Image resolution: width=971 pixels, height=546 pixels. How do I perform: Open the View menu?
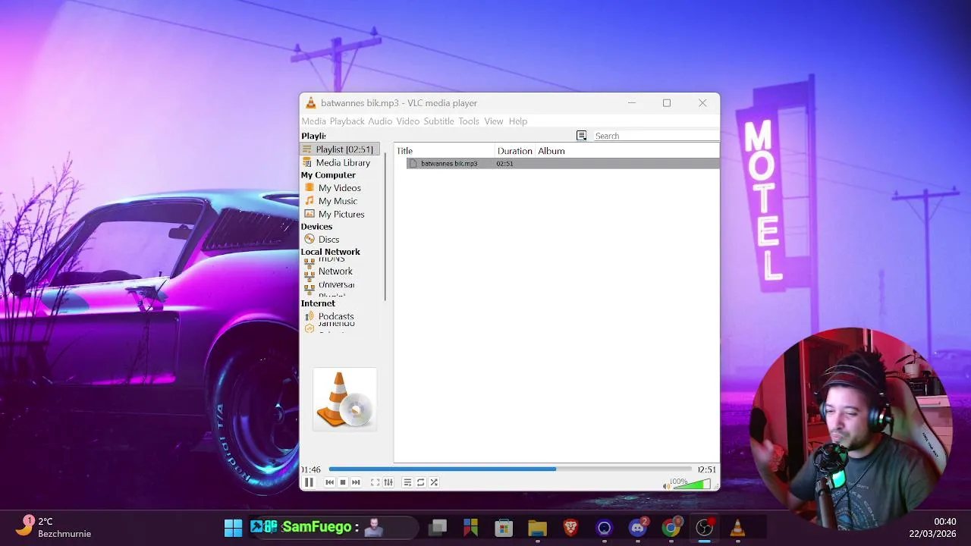(494, 121)
